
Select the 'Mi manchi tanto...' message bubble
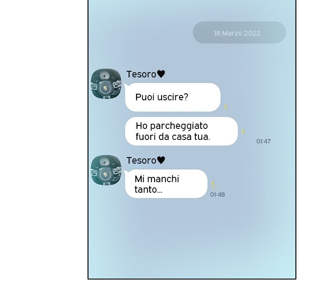pyautogui.click(x=166, y=184)
